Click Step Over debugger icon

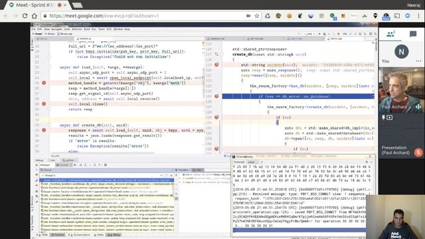click(x=80, y=165)
